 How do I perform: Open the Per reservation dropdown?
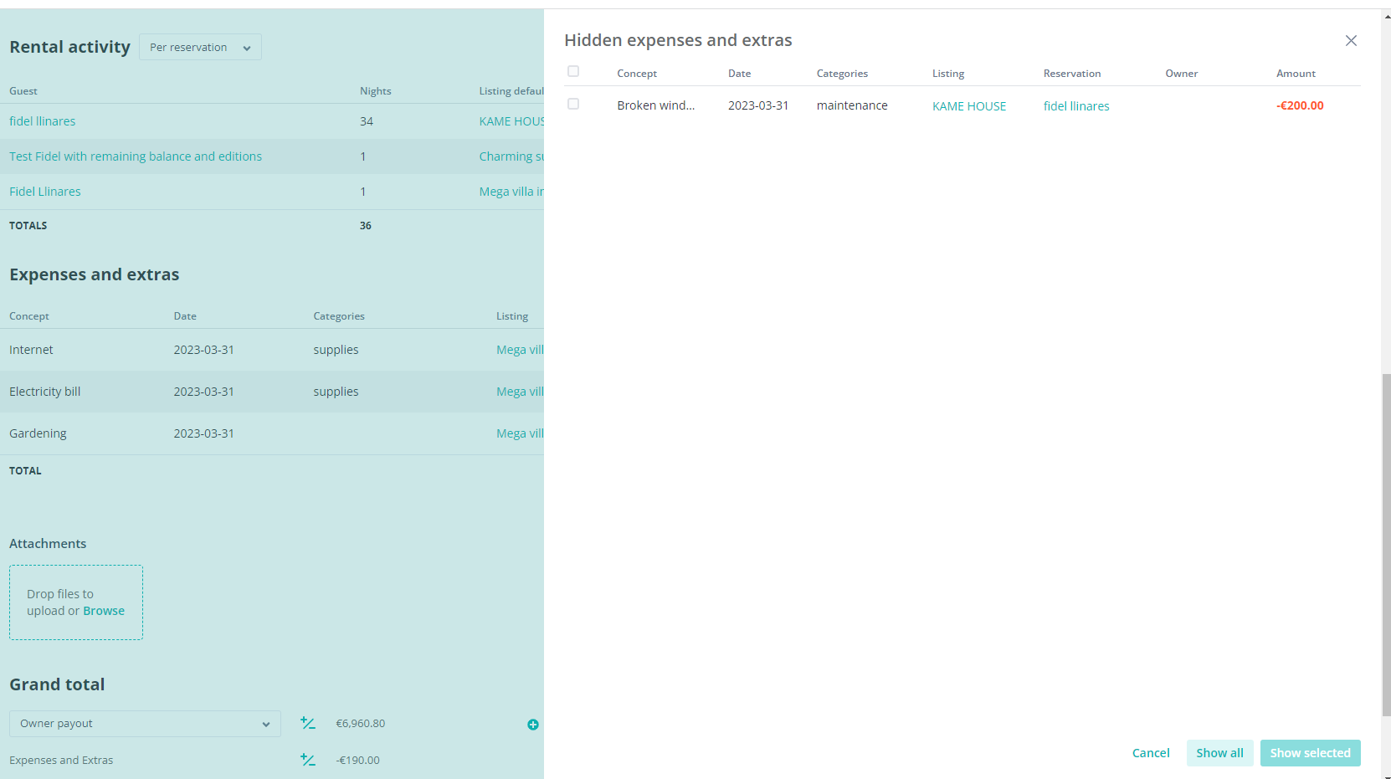pyautogui.click(x=200, y=48)
